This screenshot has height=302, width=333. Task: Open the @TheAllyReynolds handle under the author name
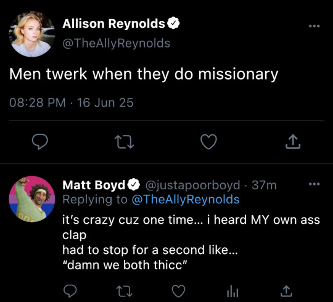coord(117,43)
